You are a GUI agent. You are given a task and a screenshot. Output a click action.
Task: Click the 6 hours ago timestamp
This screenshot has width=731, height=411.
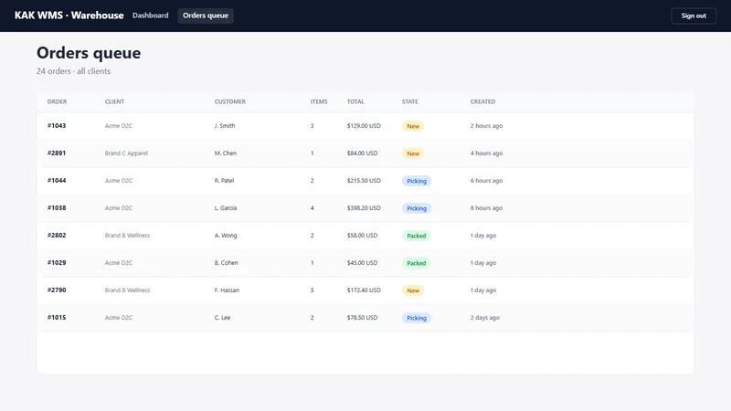point(486,181)
